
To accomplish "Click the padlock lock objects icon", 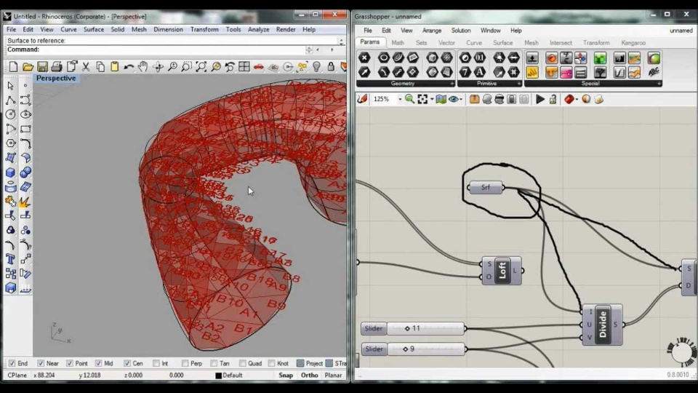I will [331, 67].
